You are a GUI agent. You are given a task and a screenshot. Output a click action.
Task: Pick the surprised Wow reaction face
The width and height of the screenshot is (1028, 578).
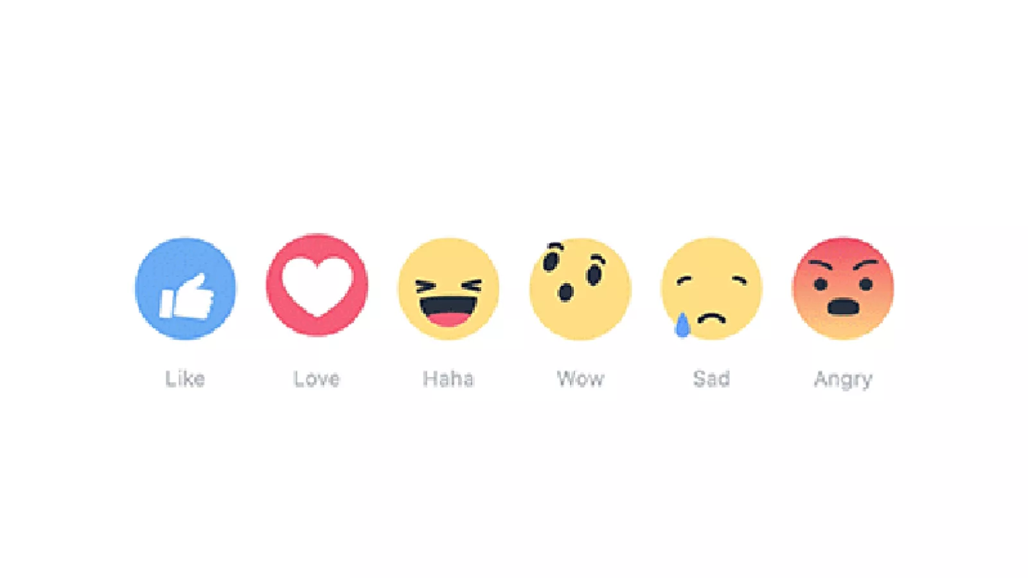[x=580, y=288]
